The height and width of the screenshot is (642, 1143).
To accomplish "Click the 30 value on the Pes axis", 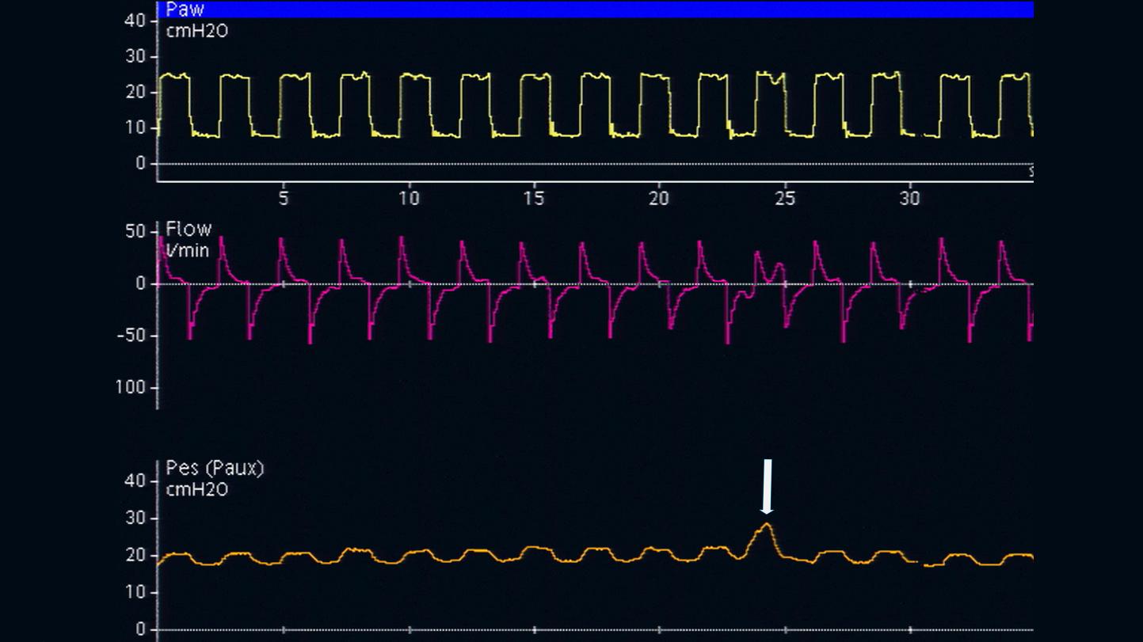I will (135, 519).
